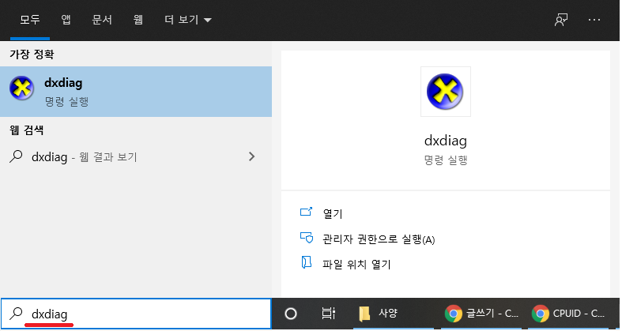622x331 pixels.
Task: Click the large dxdiag icon in preview pane
Action: pos(445,92)
